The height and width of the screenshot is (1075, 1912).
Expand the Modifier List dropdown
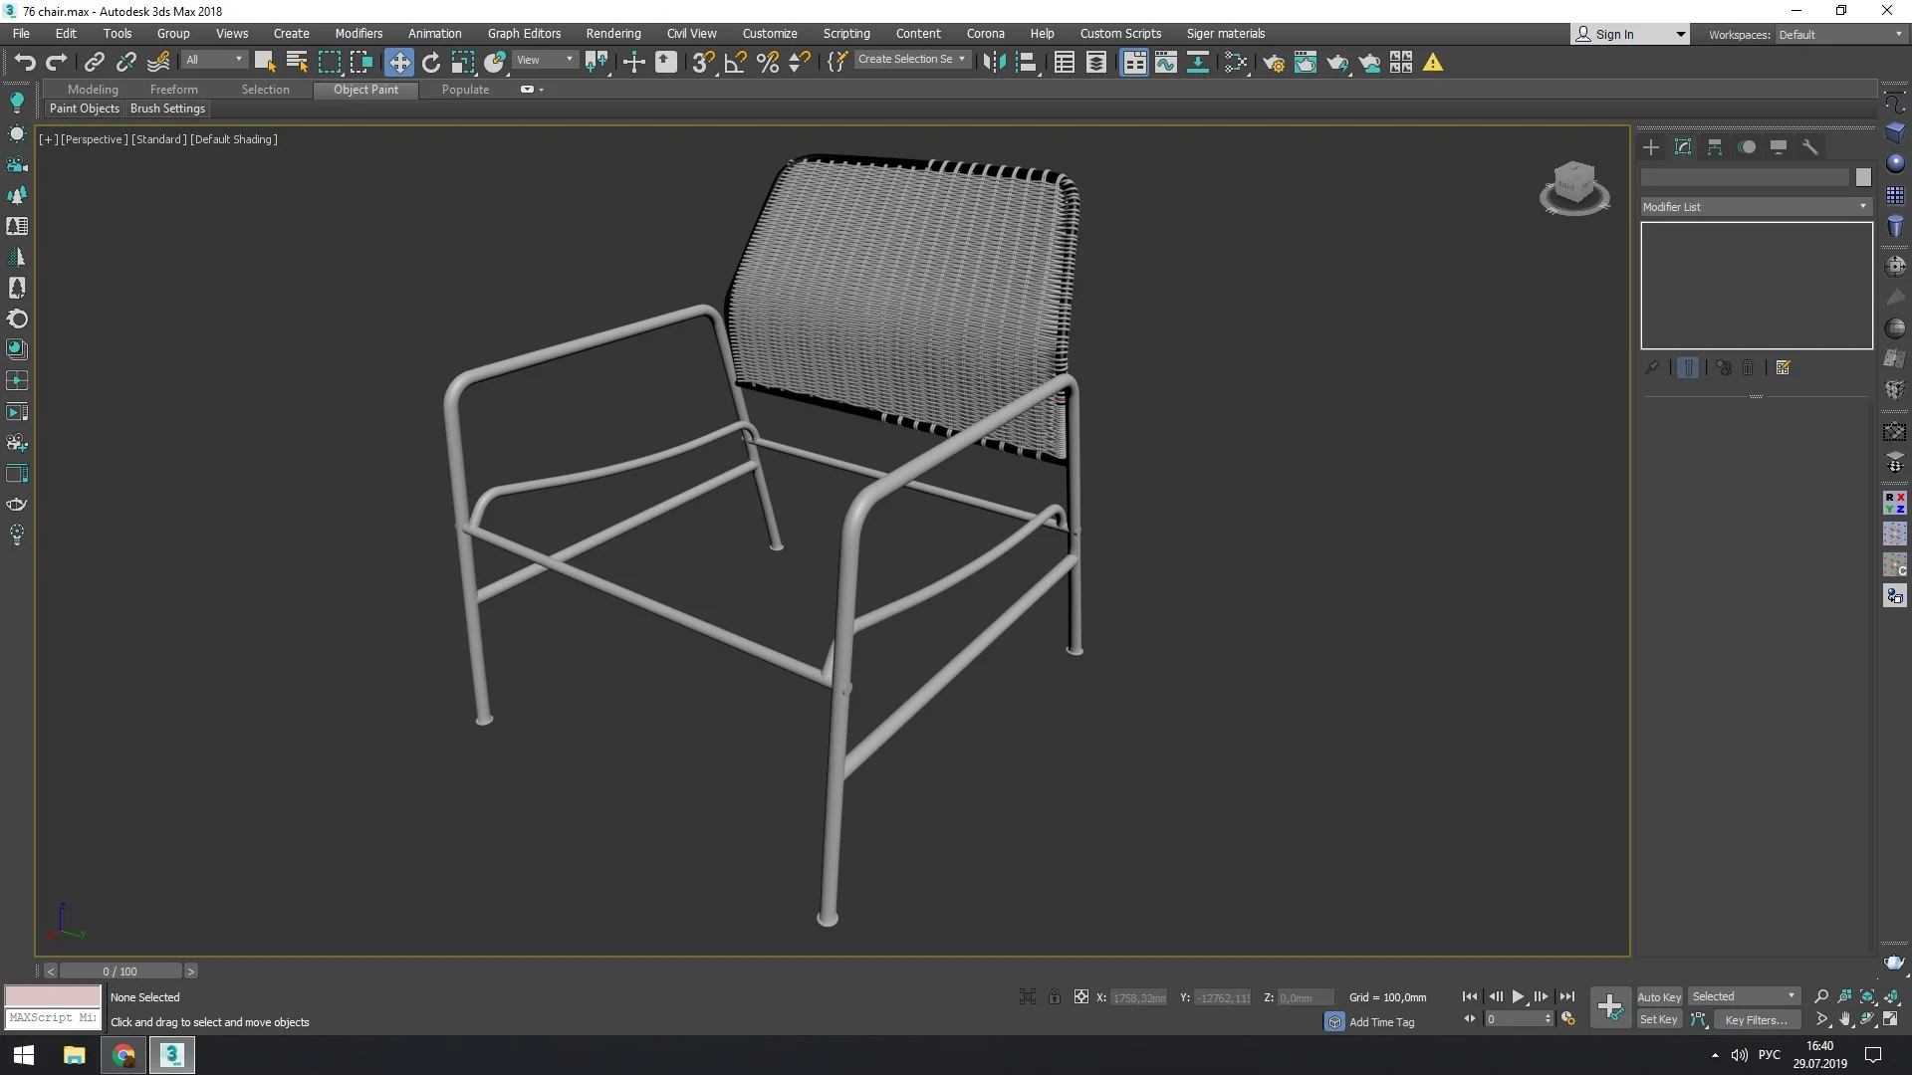[1757, 207]
